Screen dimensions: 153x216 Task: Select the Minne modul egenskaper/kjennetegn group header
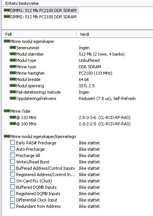[x=43, y=137]
